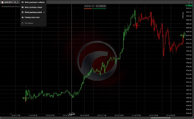Select the green buy trade marker at chart start
The height and width of the screenshot is (119, 194).
tap(24, 98)
